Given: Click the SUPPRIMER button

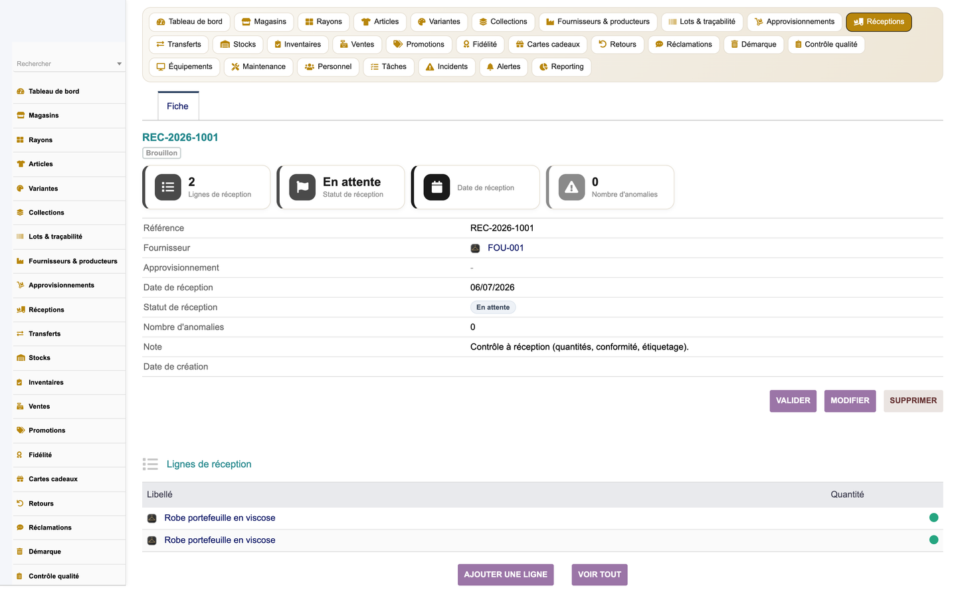Looking at the screenshot, I should coord(913,401).
